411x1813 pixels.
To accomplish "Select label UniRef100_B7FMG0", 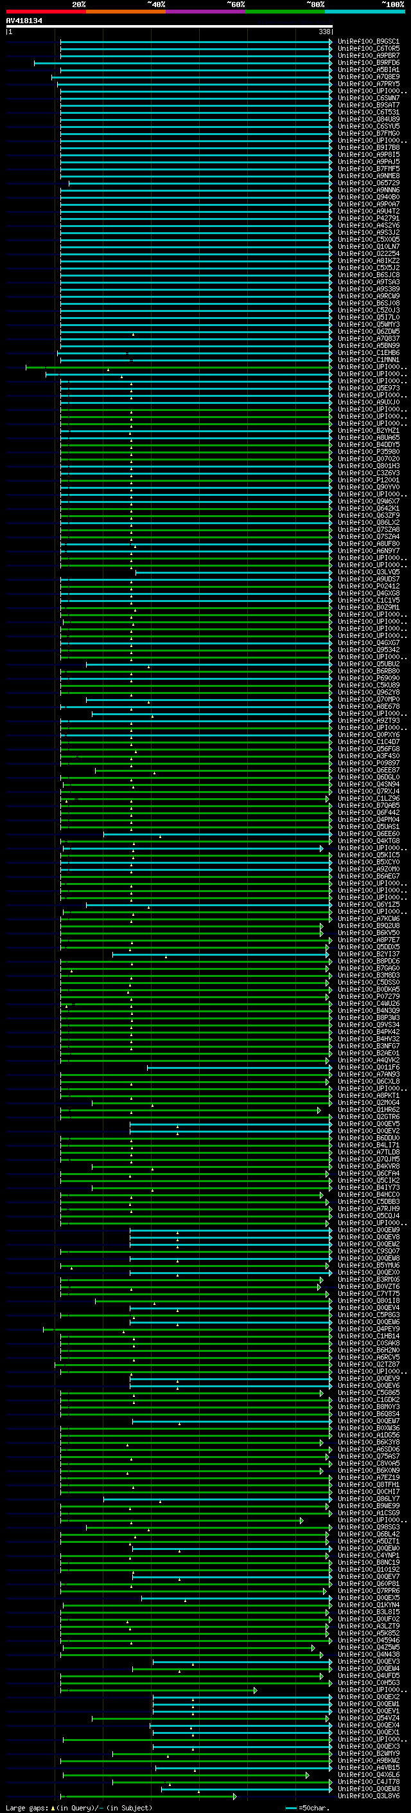I will pos(368,133).
